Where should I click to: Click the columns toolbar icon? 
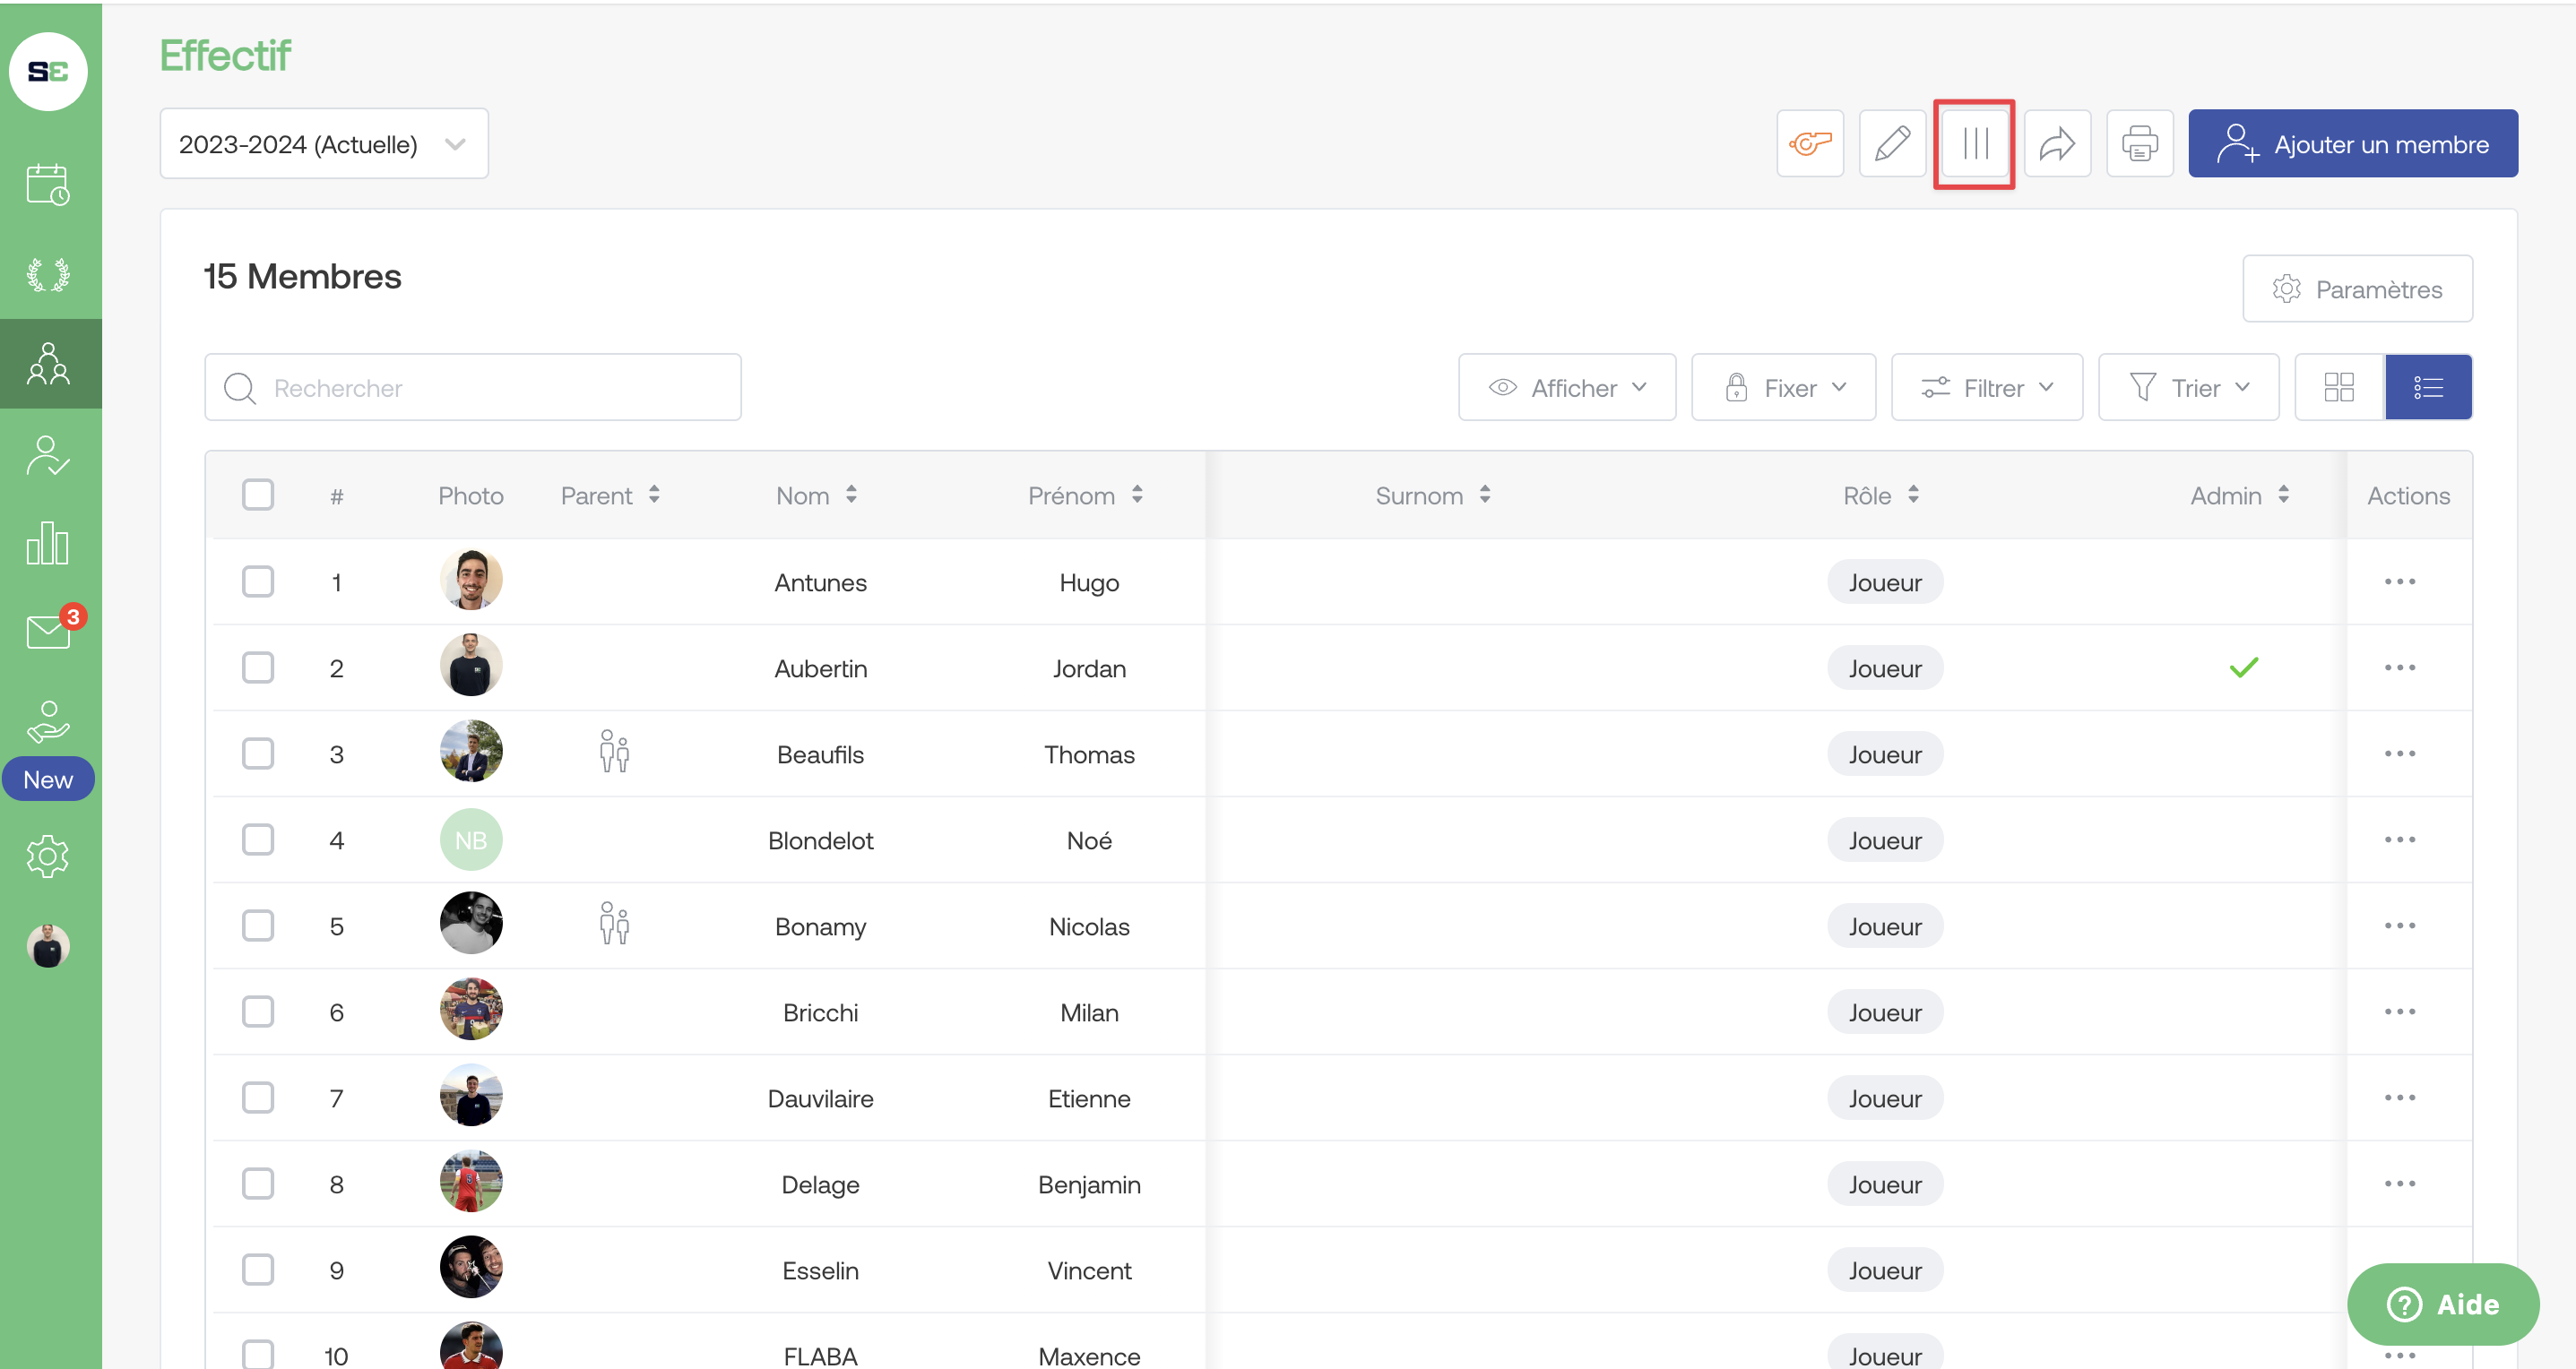pyautogui.click(x=1975, y=144)
